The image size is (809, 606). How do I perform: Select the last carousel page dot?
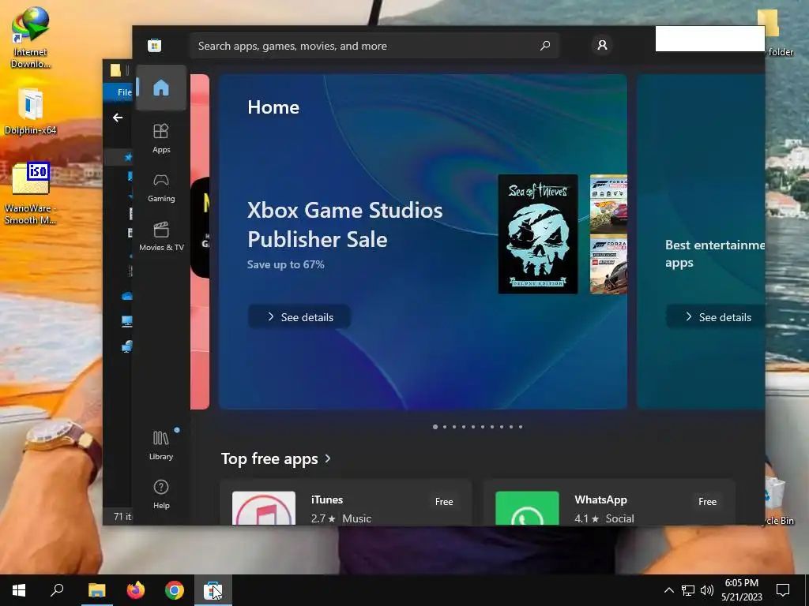coord(521,427)
